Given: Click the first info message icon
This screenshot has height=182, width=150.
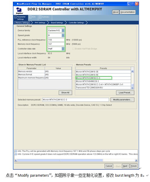Looking at the screenshot, I should 16,151.
